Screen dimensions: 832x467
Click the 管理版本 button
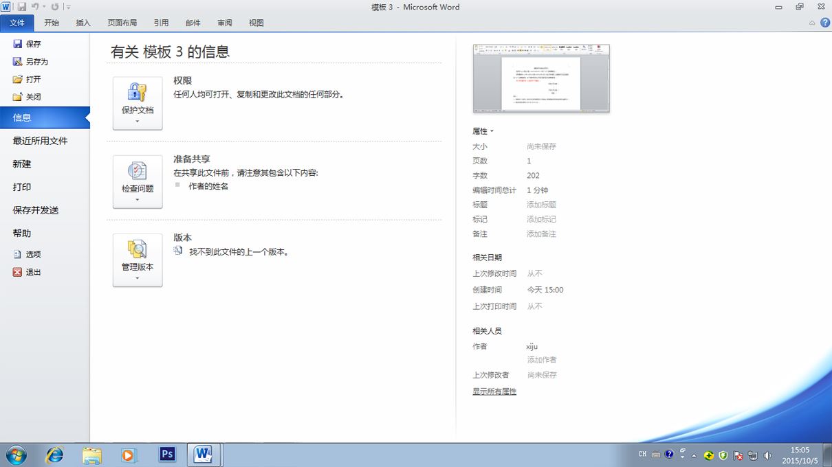pyautogui.click(x=138, y=260)
